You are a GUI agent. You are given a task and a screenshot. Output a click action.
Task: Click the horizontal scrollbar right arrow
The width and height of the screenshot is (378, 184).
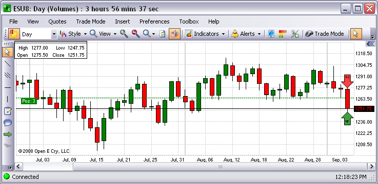point(371,167)
